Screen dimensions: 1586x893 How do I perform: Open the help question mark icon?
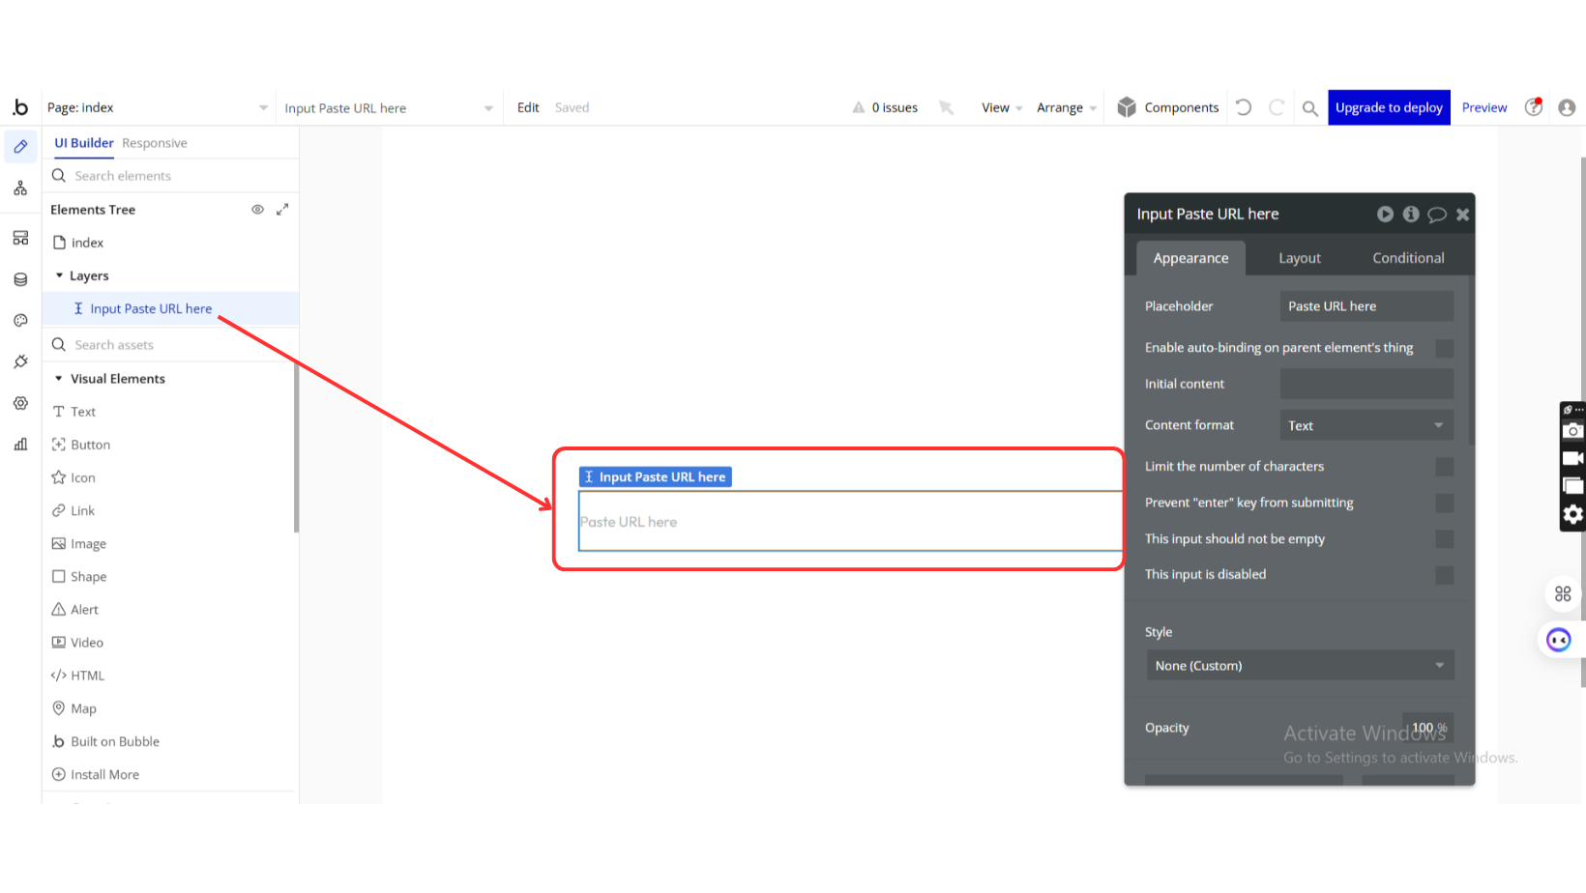tap(1534, 107)
